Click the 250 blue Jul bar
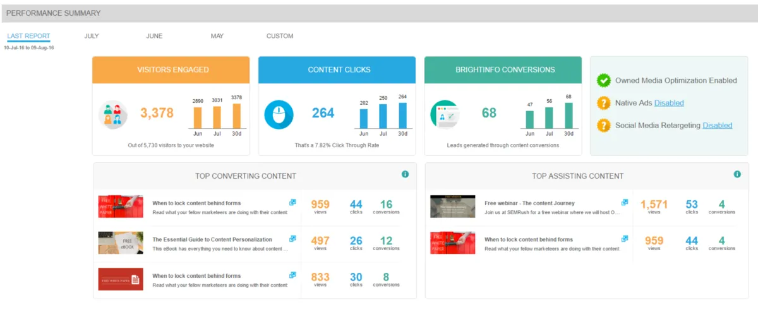The width and height of the screenshot is (758, 329). 383,117
